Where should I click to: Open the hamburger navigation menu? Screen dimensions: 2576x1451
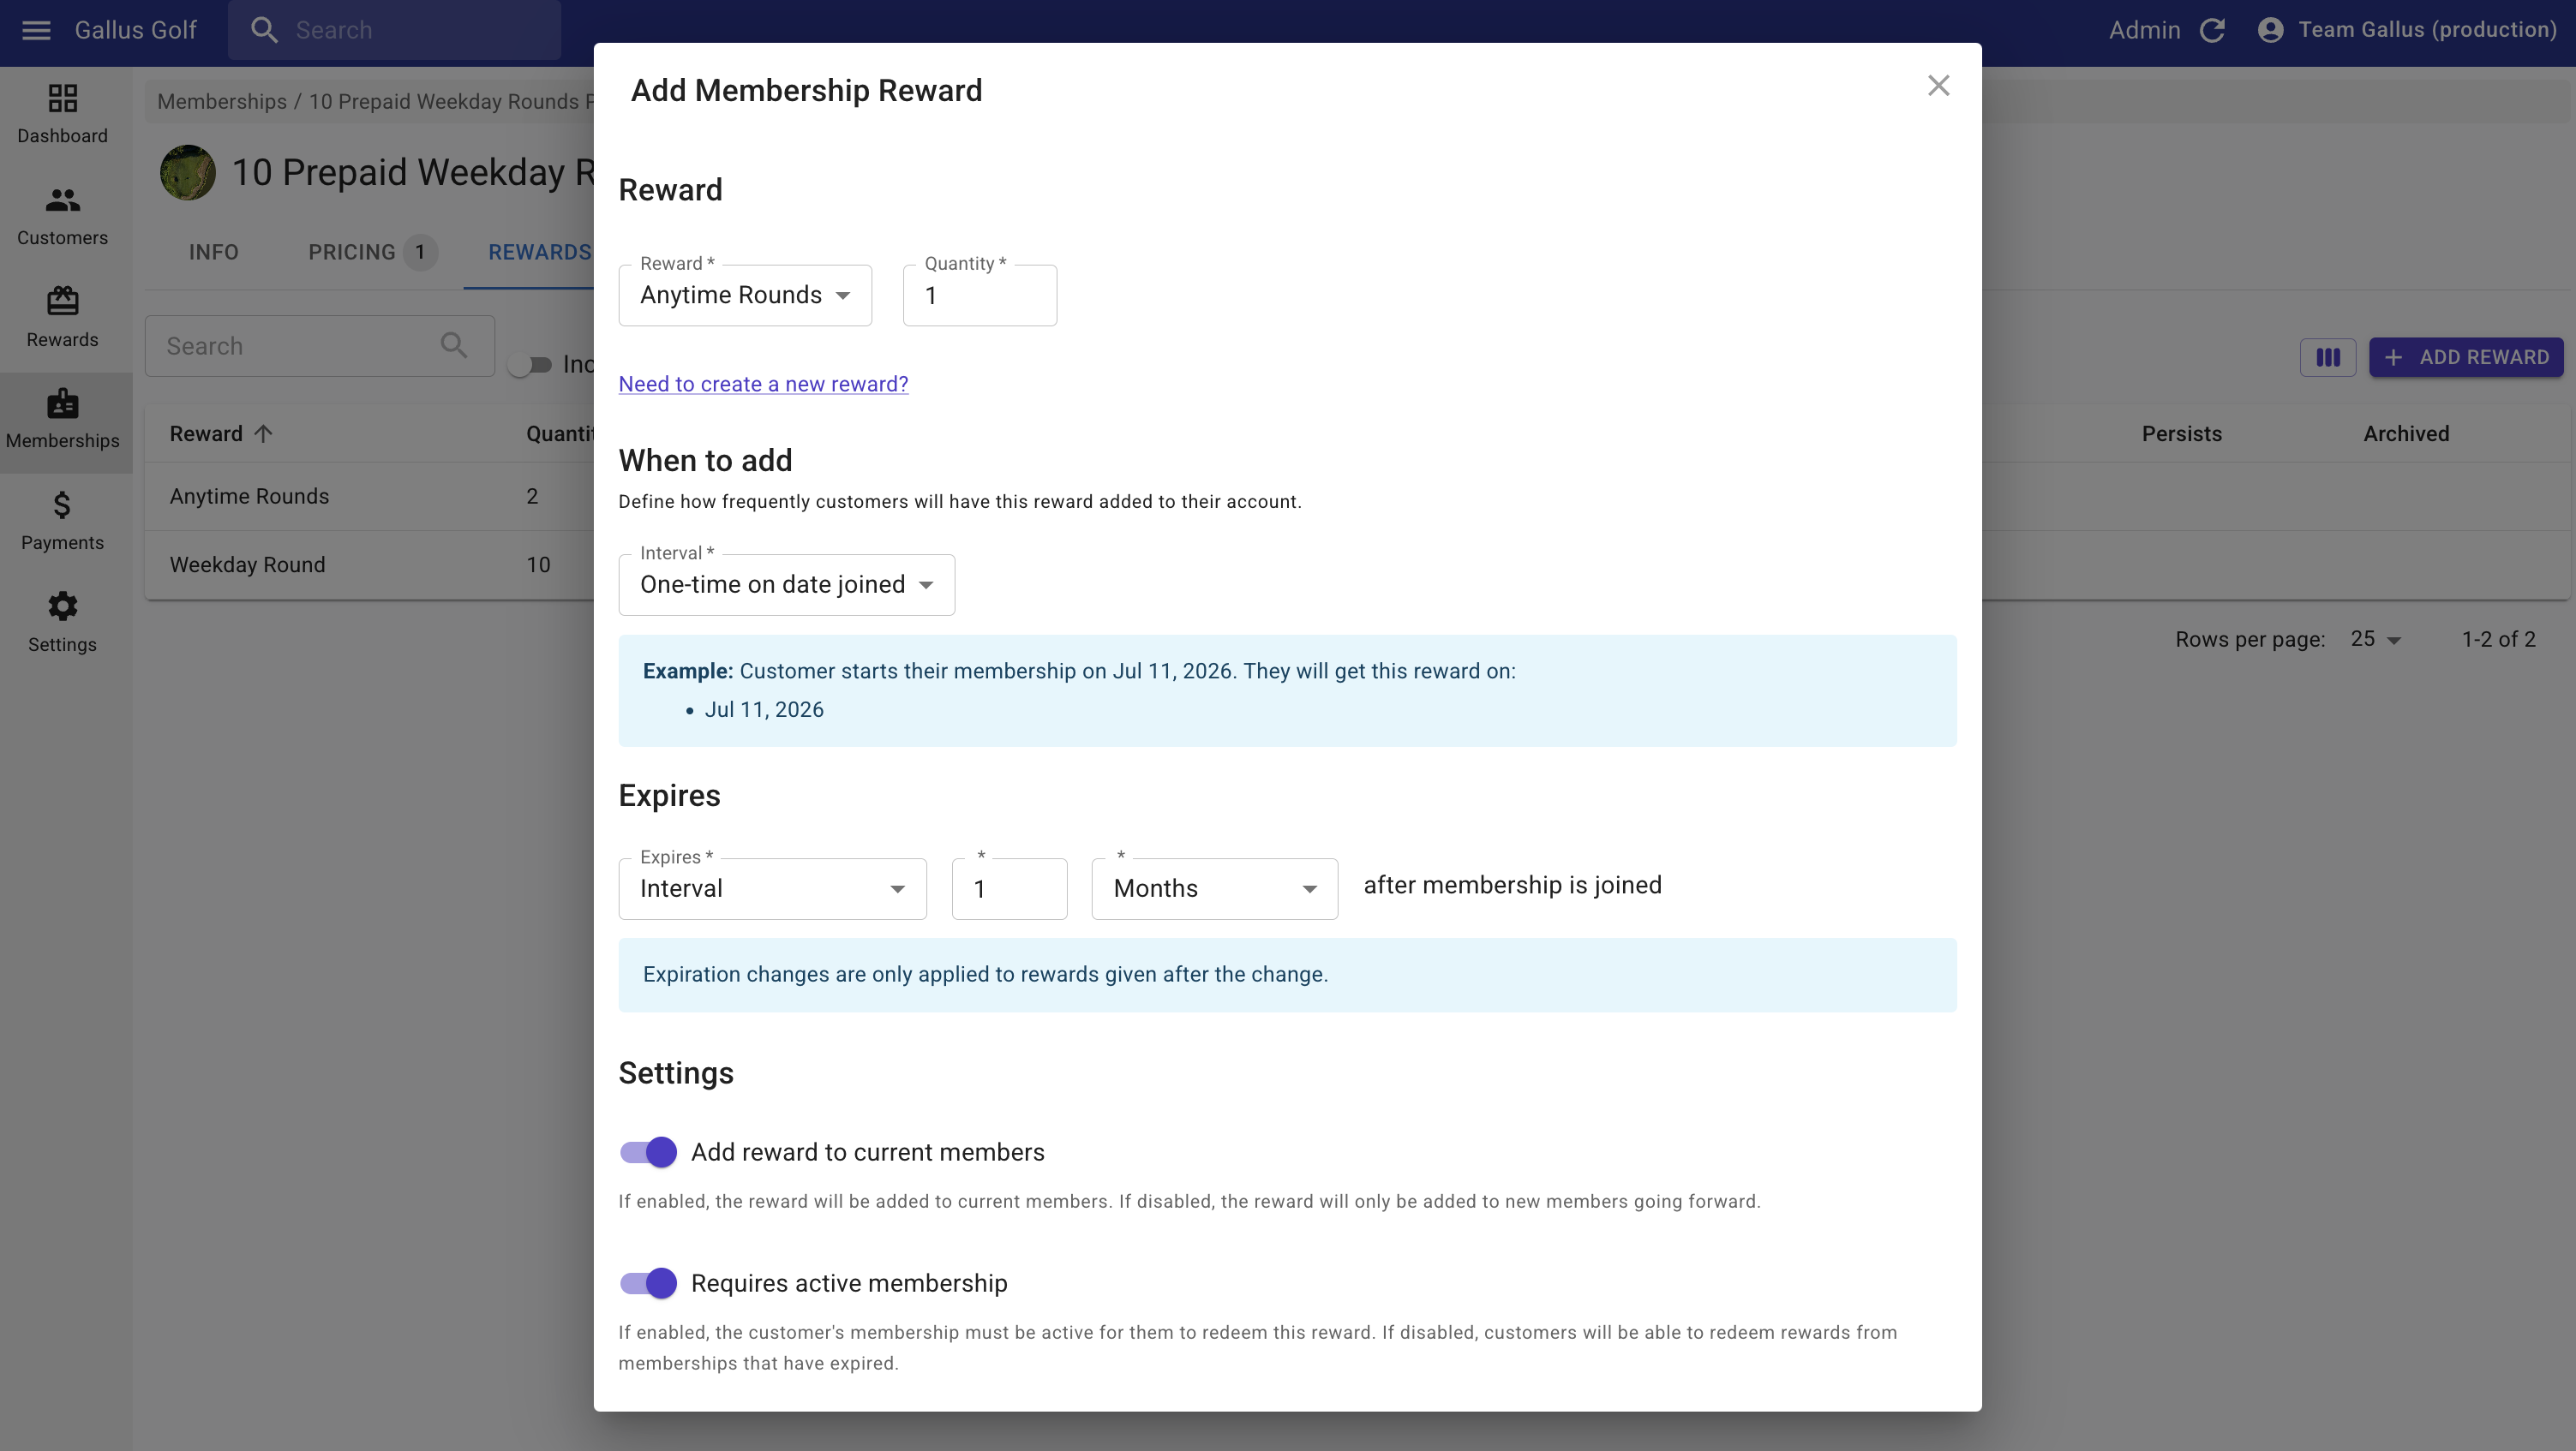[x=36, y=30]
